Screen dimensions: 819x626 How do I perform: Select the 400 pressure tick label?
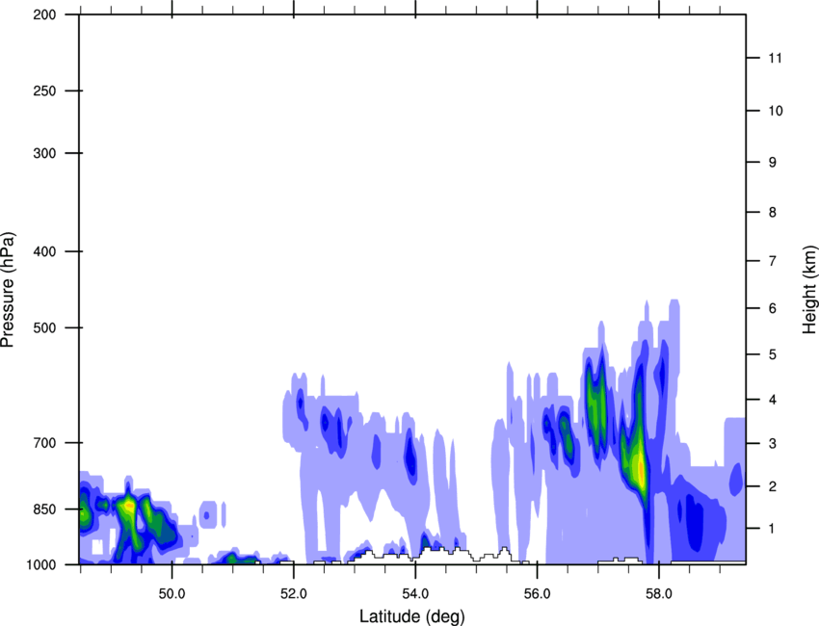coord(44,251)
